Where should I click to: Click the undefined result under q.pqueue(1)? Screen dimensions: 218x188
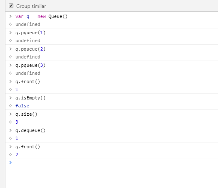[x=28, y=41]
